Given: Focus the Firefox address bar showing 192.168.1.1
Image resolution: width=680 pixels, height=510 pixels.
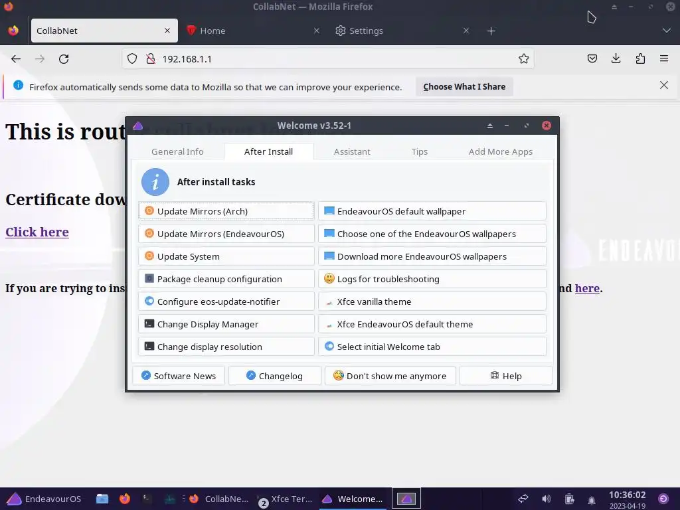Looking at the screenshot, I should tap(327, 59).
